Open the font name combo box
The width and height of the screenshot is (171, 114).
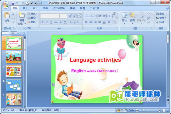coord(50,16)
